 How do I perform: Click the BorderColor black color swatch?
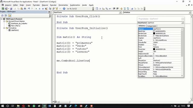[154, 33]
